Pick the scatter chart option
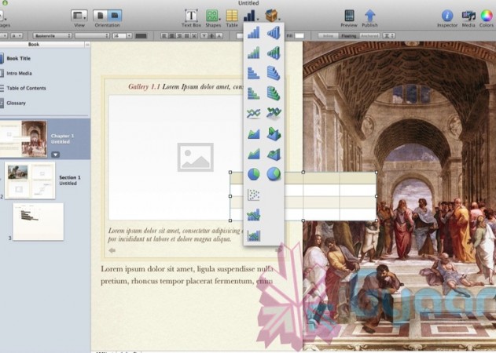This screenshot has width=496, height=353. click(253, 195)
